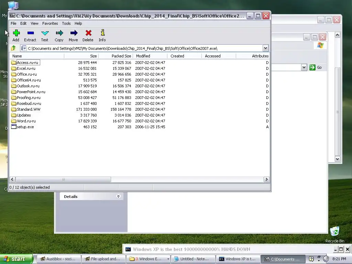Image resolution: width=352 pixels, height=264 pixels.
Task: Click the Copy toolbar icon
Action: [x=59, y=33]
